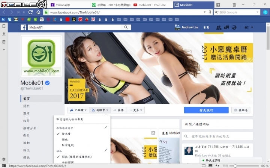Open the blue share icon beside search
The height and width of the screenshot is (168, 270).
(x=265, y=12)
